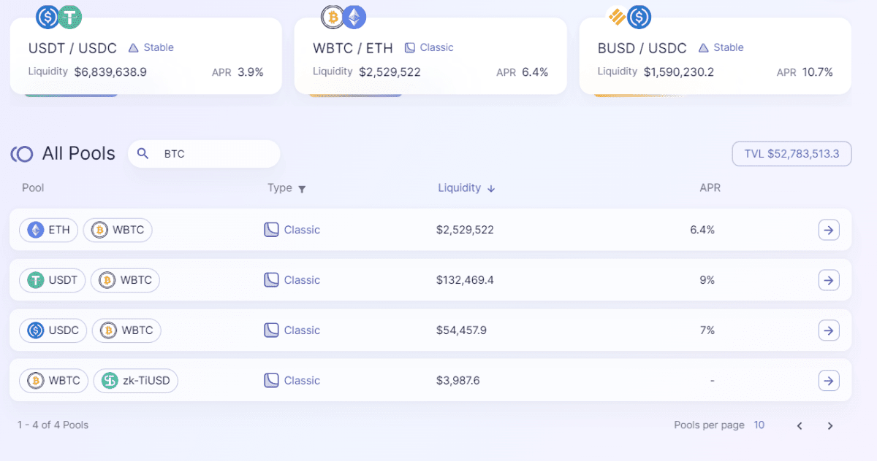Screen dimensions: 877x461
Task: Open USDT / WBTC pool via arrow button
Action: 829,280
